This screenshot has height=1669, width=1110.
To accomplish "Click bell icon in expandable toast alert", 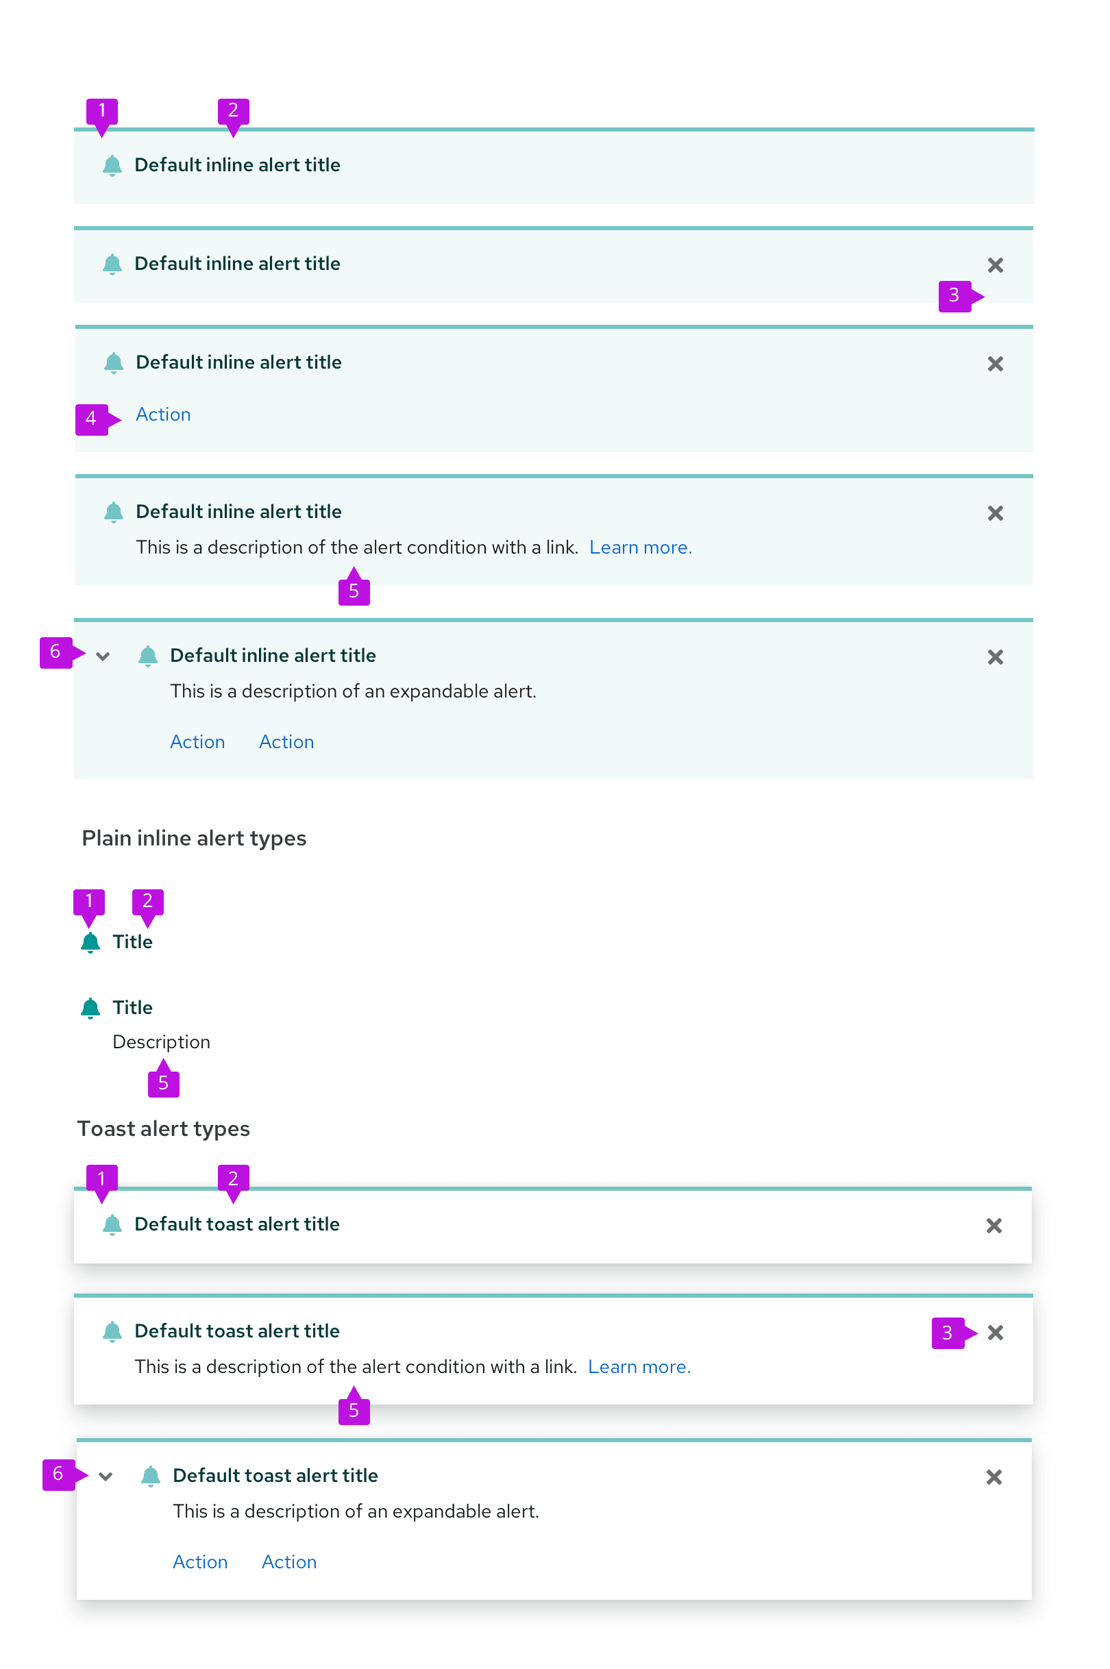I will click(150, 1476).
